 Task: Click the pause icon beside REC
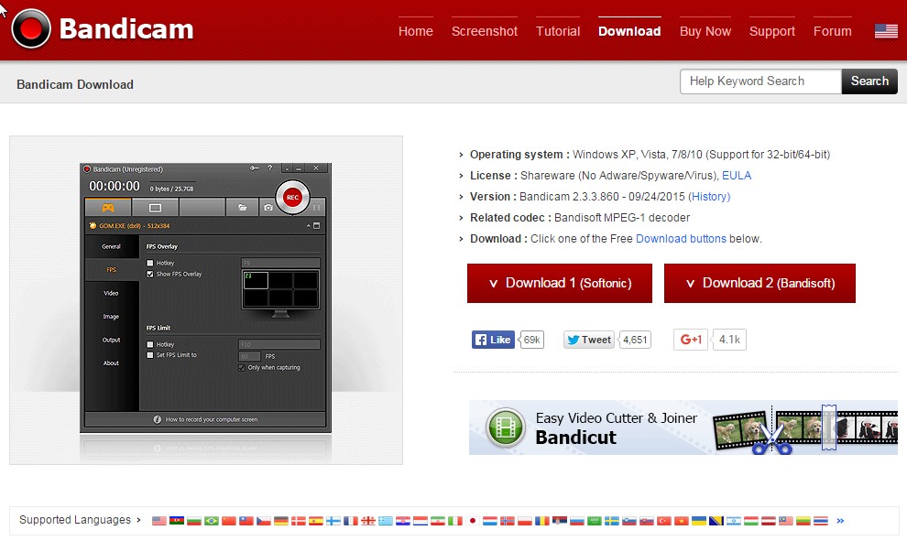(316, 207)
